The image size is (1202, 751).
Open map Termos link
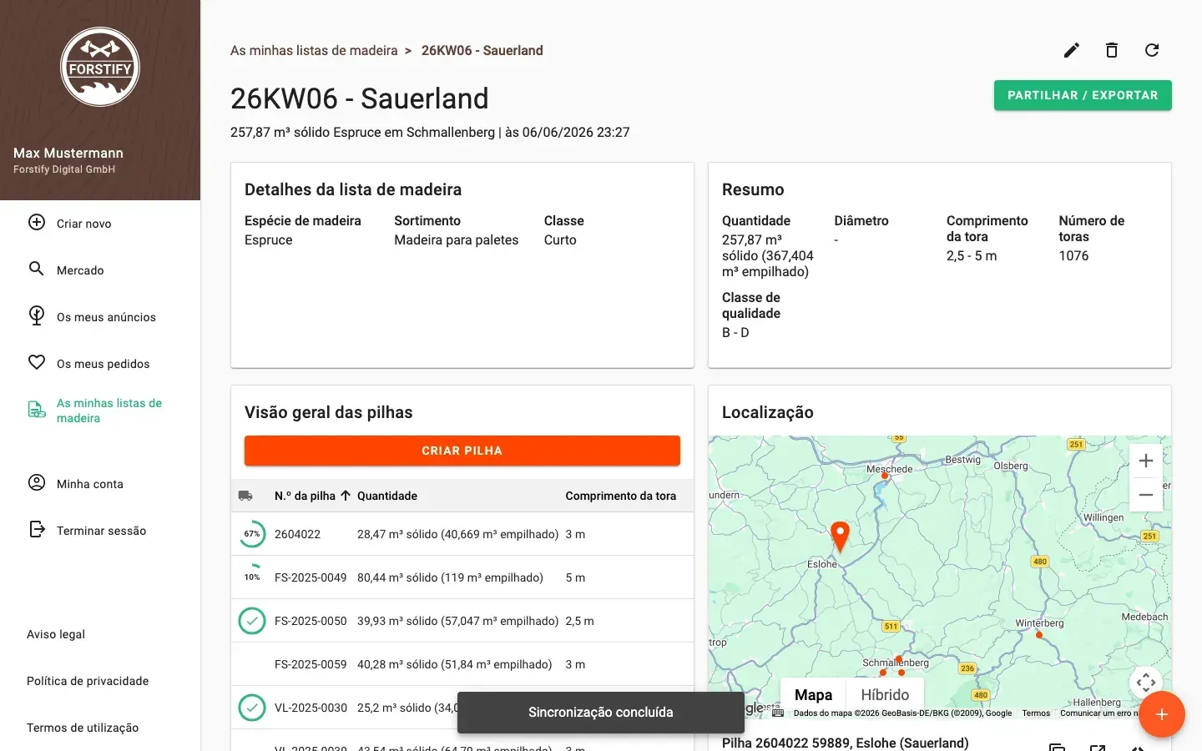[1036, 713]
